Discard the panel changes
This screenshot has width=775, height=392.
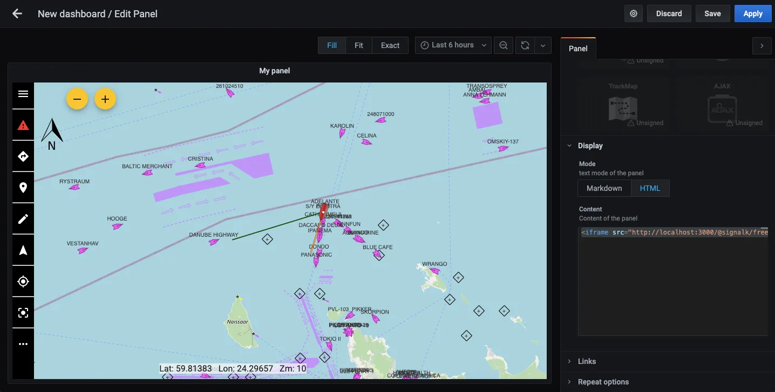point(669,13)
